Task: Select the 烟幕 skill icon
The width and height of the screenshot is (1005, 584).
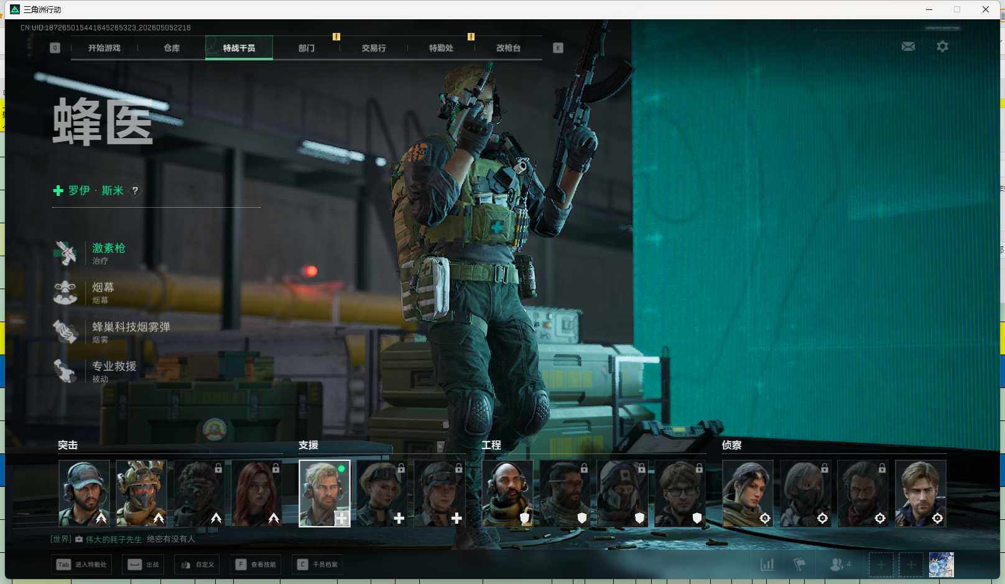Action: 65,292
